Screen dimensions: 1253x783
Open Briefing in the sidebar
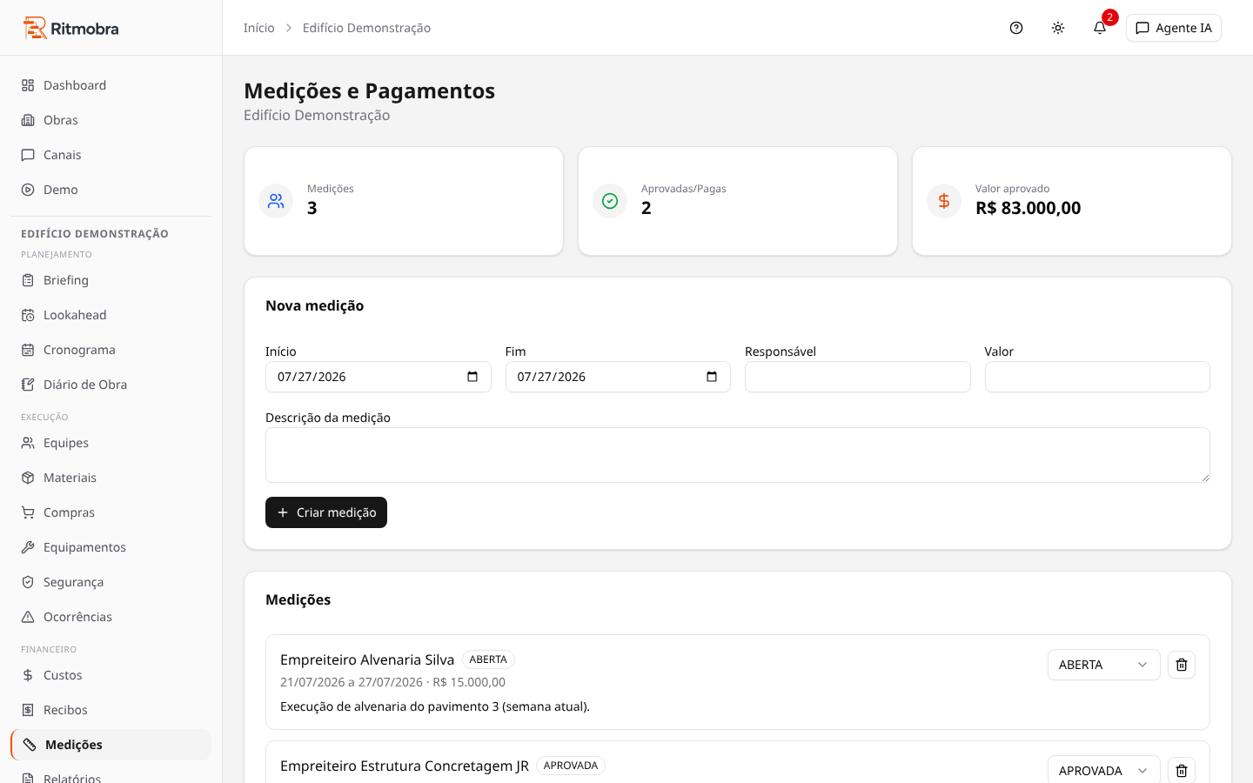(x=111, y=280)
